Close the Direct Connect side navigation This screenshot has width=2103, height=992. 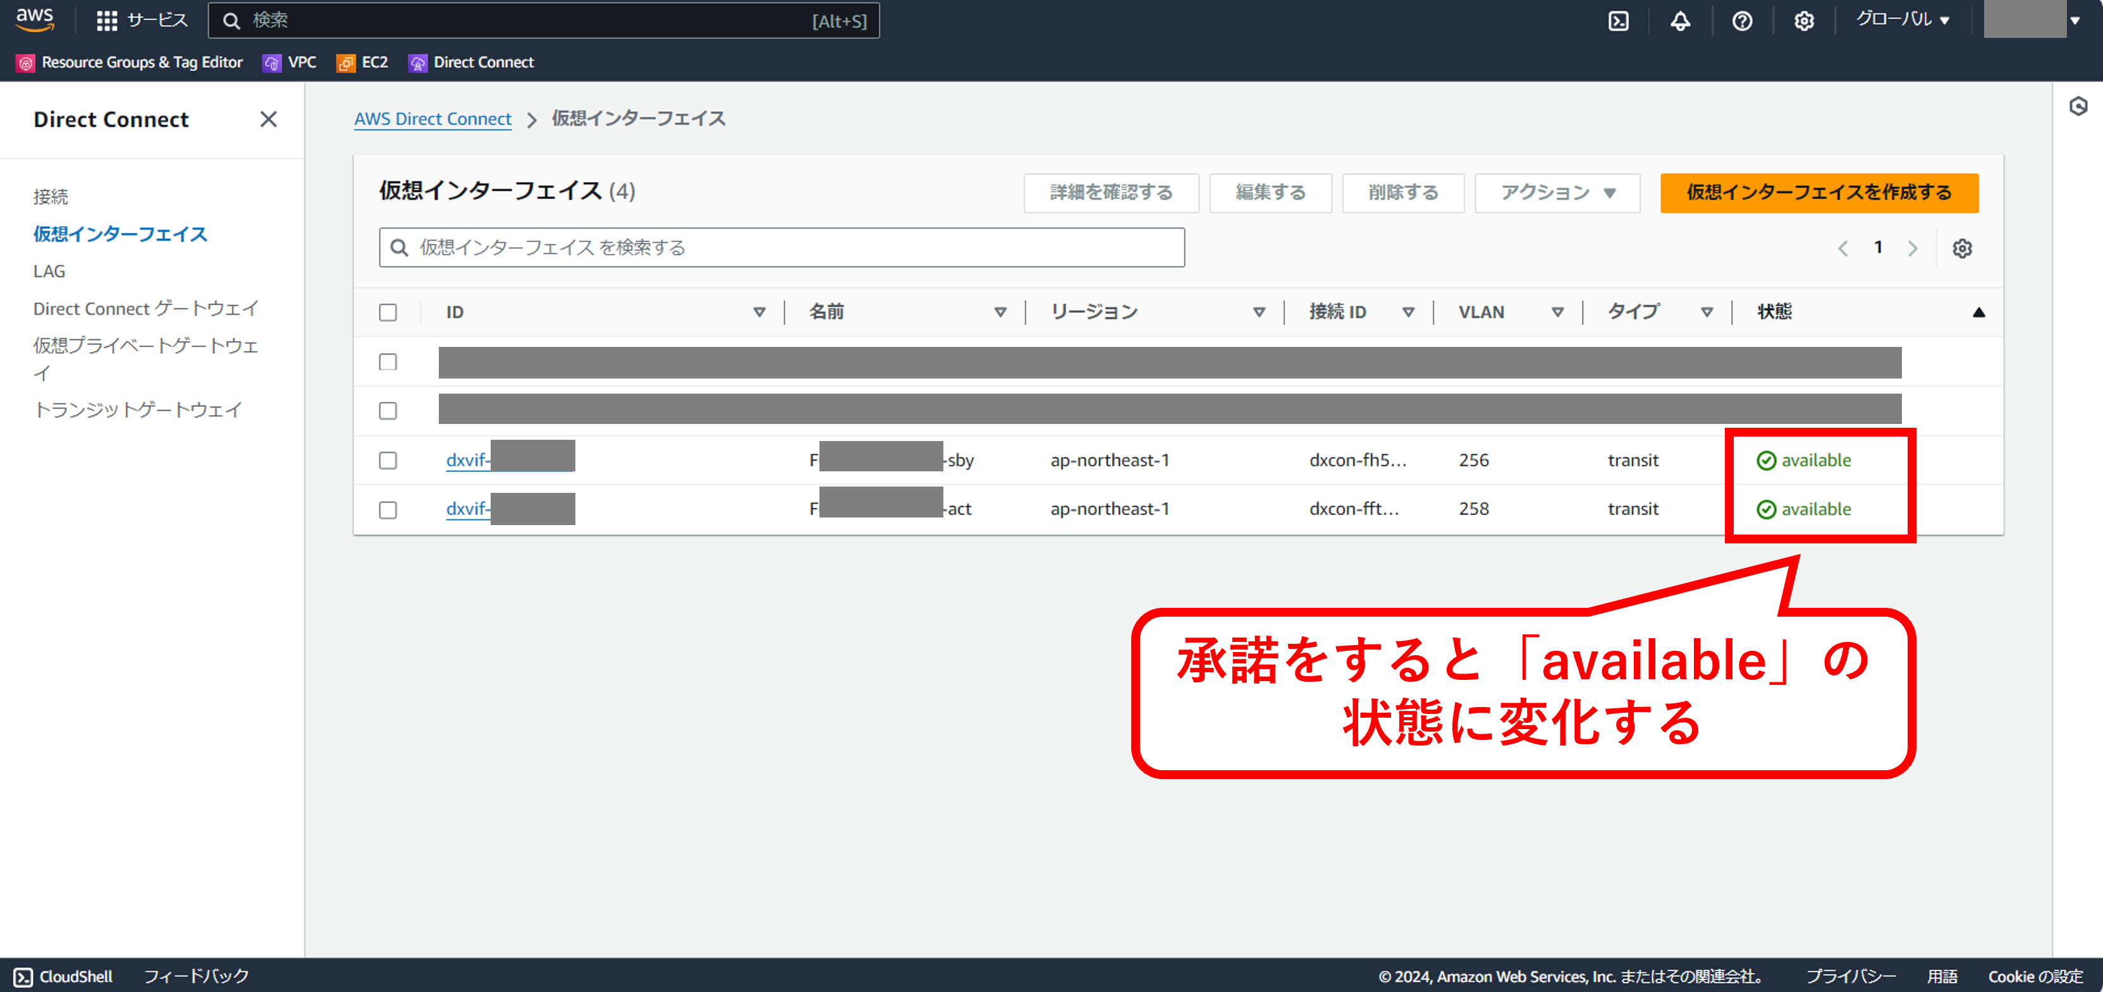267,119
